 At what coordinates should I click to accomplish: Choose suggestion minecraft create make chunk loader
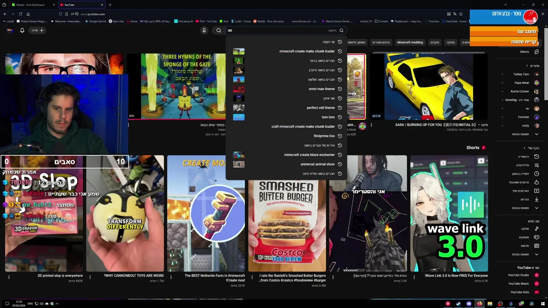pos(286,51)
